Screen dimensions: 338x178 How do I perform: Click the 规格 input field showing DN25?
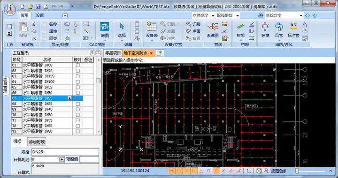coord(65,152)
